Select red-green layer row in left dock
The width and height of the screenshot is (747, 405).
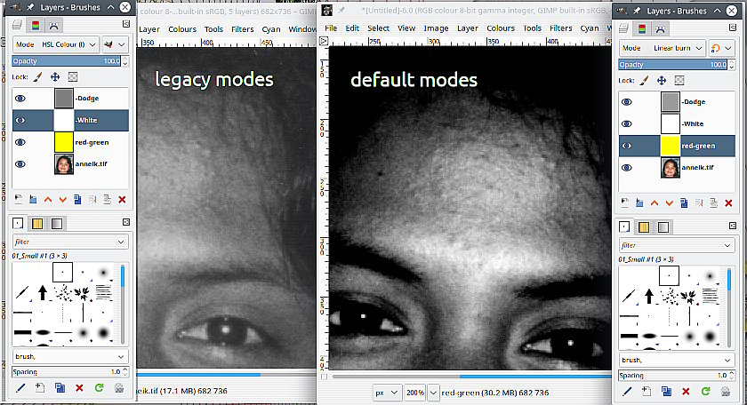[x=70, y=142]
